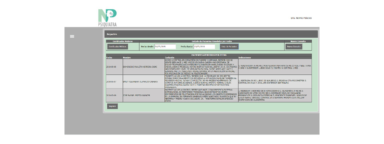
Task: Click the Venlafaxina indications cell
Action: click(x=275, y=67)
